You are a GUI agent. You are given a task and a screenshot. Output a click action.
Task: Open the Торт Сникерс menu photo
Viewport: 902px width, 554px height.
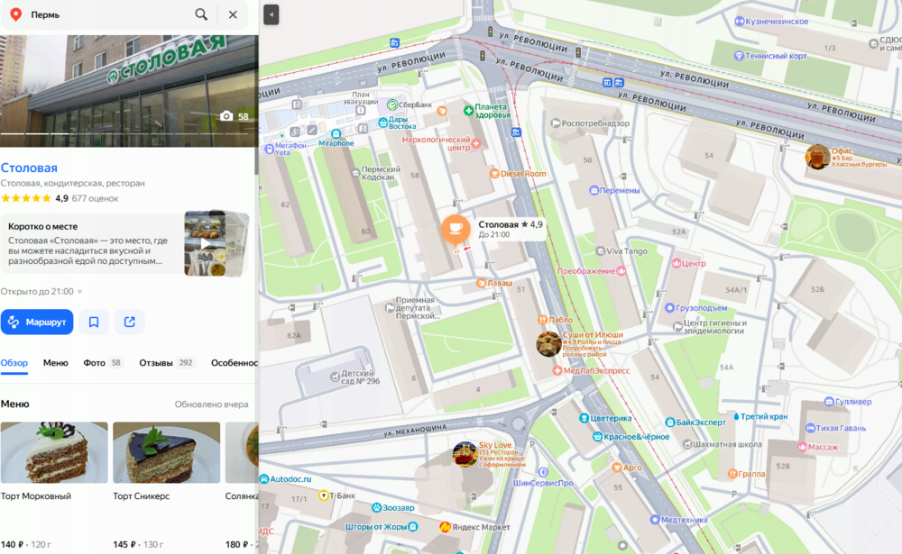pos(166,453)
